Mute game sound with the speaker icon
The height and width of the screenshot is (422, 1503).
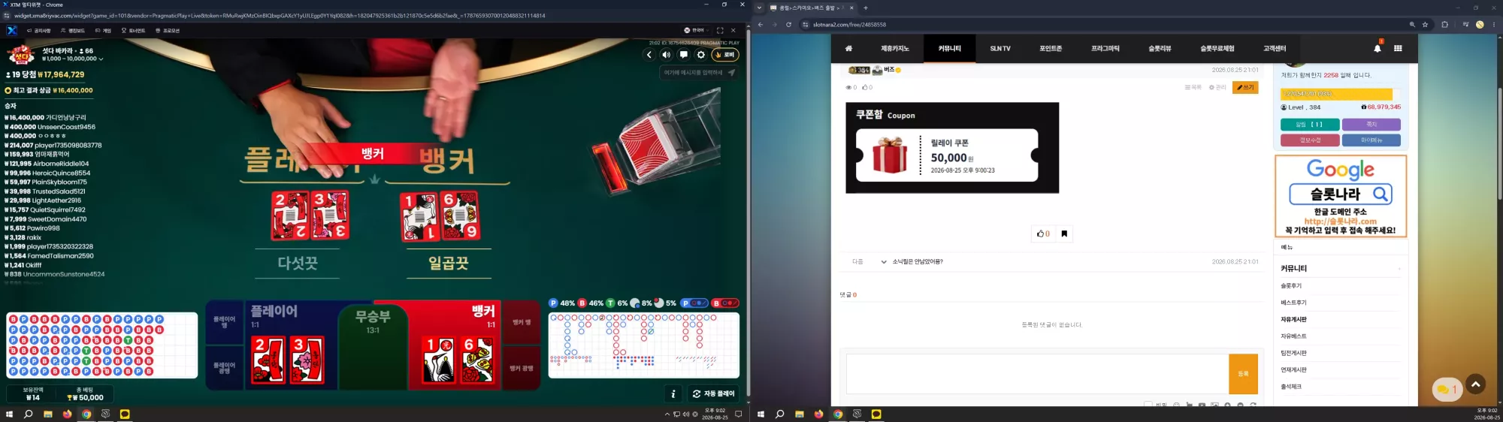pyautogui.click(x=666, y=55)
